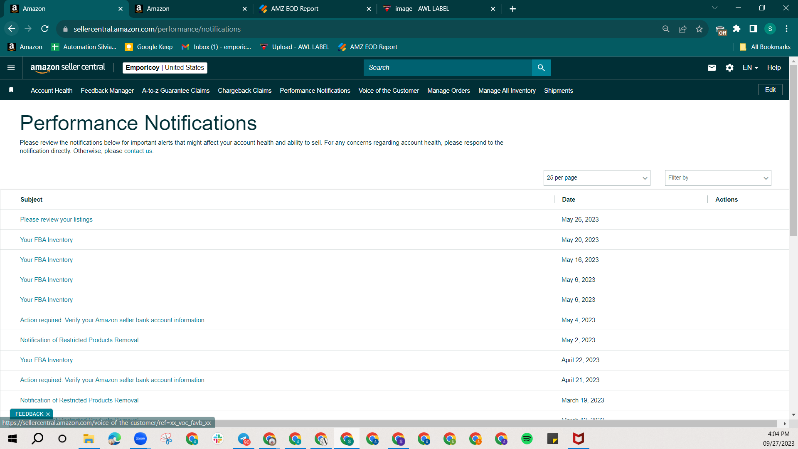The width and height of the screenshot is (798, 449).
Task: Click the browser address bar URL
Action: coord(157,29)
